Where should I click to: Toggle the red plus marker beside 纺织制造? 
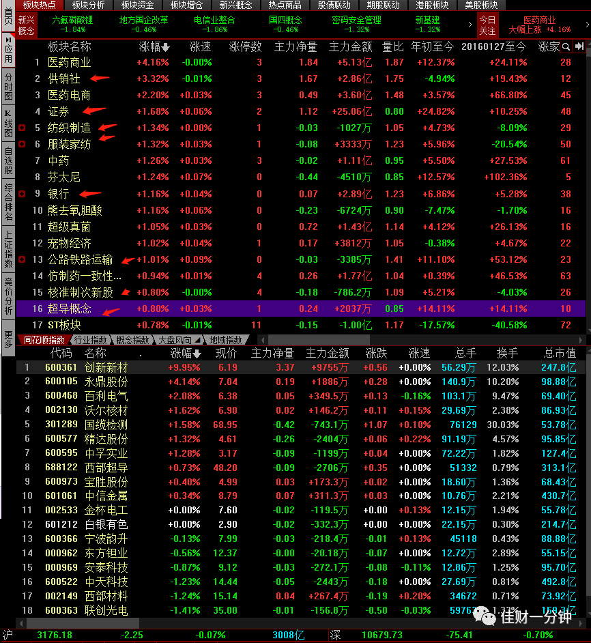(22, 128)
